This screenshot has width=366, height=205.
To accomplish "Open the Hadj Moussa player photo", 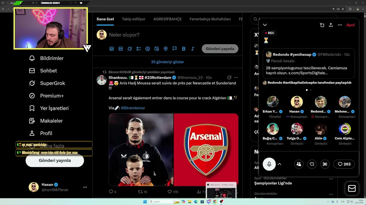I will (x=141, y=150).
